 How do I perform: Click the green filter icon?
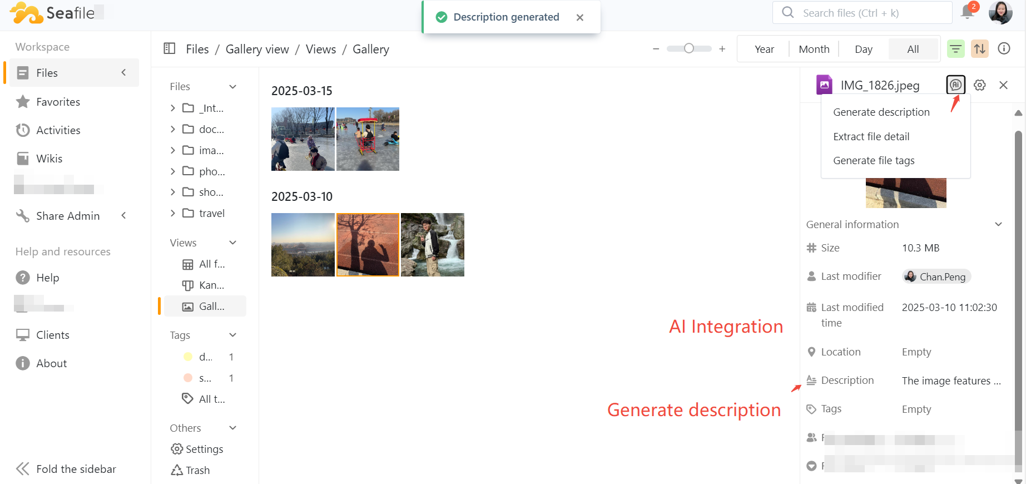955,49
